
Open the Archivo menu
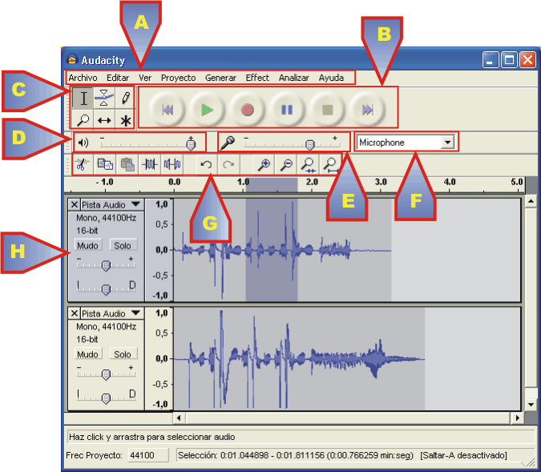[x=83, y=78]
